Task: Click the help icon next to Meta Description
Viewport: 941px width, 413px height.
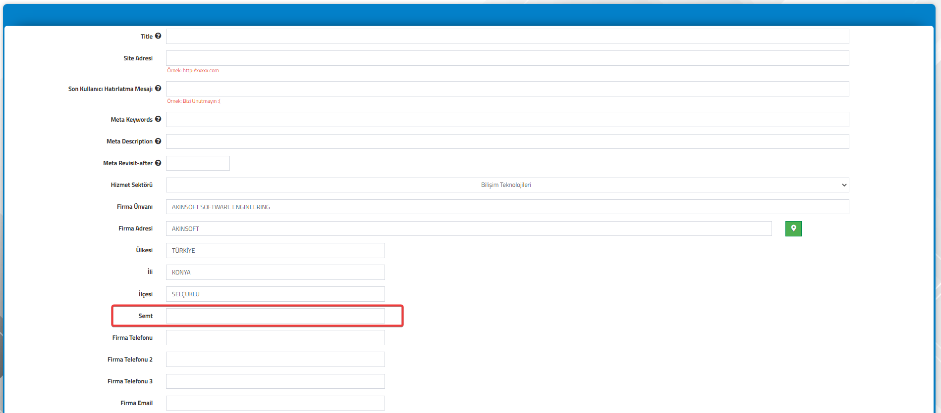Action: click(x=158, y=141)
